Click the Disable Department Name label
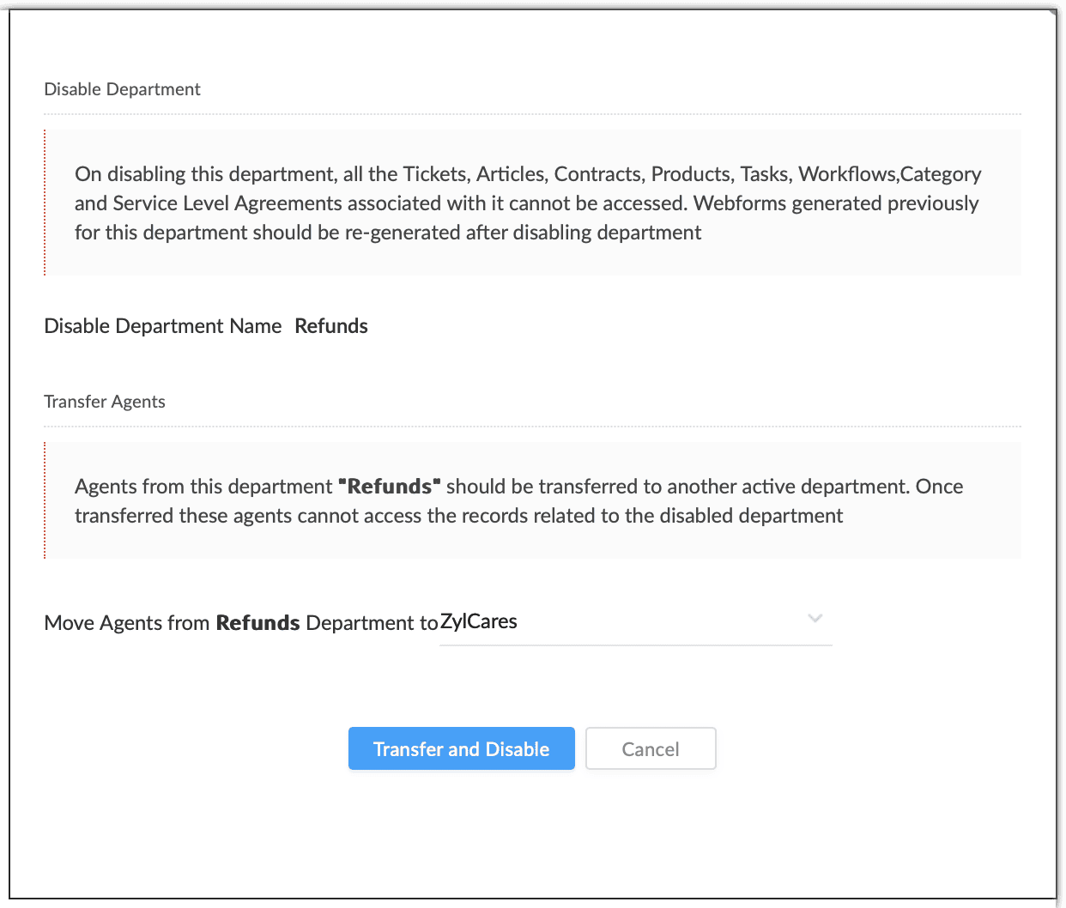This screenshot has width=1066, height=908. pyautogui.click(x=163, y=326)
